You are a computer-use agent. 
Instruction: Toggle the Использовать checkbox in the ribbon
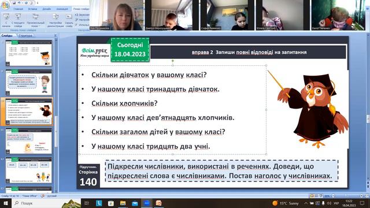click(x=82, y=24)
